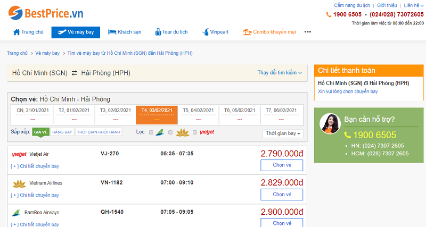The image size is (426, 227).
Task: Expand Chi tiết chuyến bay for VJ-270
Action: pos(35,166)
